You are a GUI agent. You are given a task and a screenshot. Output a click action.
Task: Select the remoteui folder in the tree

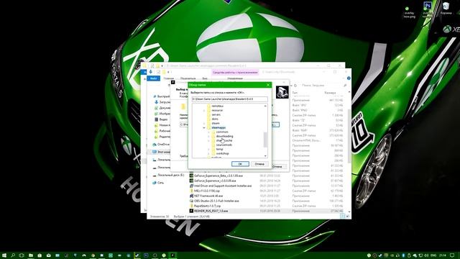point(217,106)
